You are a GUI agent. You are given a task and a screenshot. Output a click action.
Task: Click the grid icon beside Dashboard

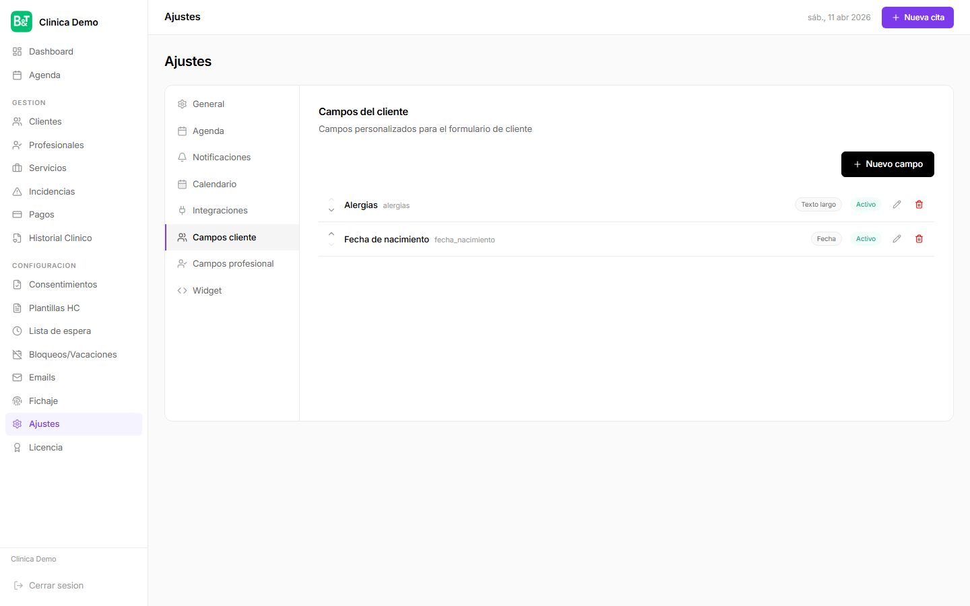pos(18,52)
